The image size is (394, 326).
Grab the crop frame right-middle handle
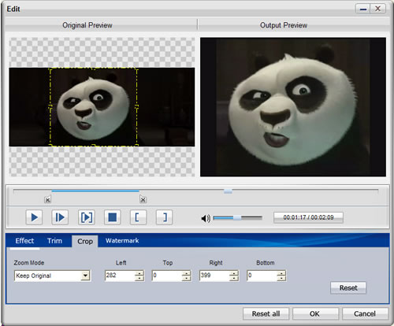coord(137,106)
